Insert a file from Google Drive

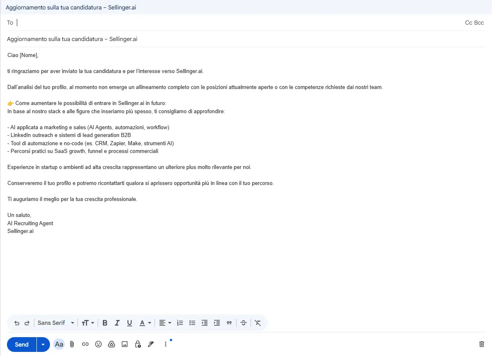pos(112,344)
